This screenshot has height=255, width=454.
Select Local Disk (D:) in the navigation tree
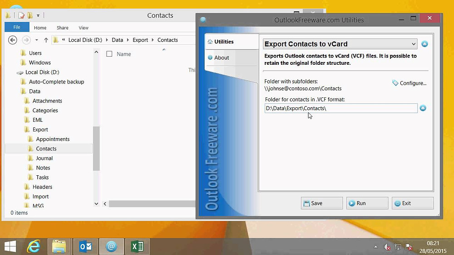pyautogui.click(x=42, y=72)
